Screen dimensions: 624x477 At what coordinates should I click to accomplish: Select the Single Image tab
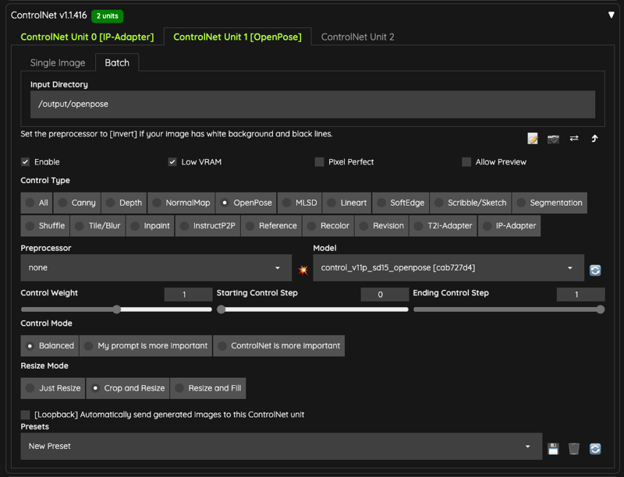click(58, 63)
